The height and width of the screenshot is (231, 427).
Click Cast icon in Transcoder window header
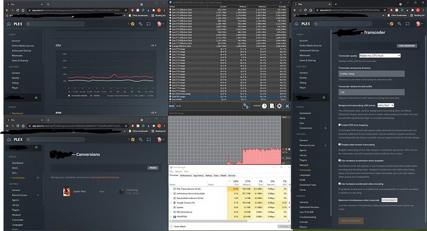coord(407,24)
